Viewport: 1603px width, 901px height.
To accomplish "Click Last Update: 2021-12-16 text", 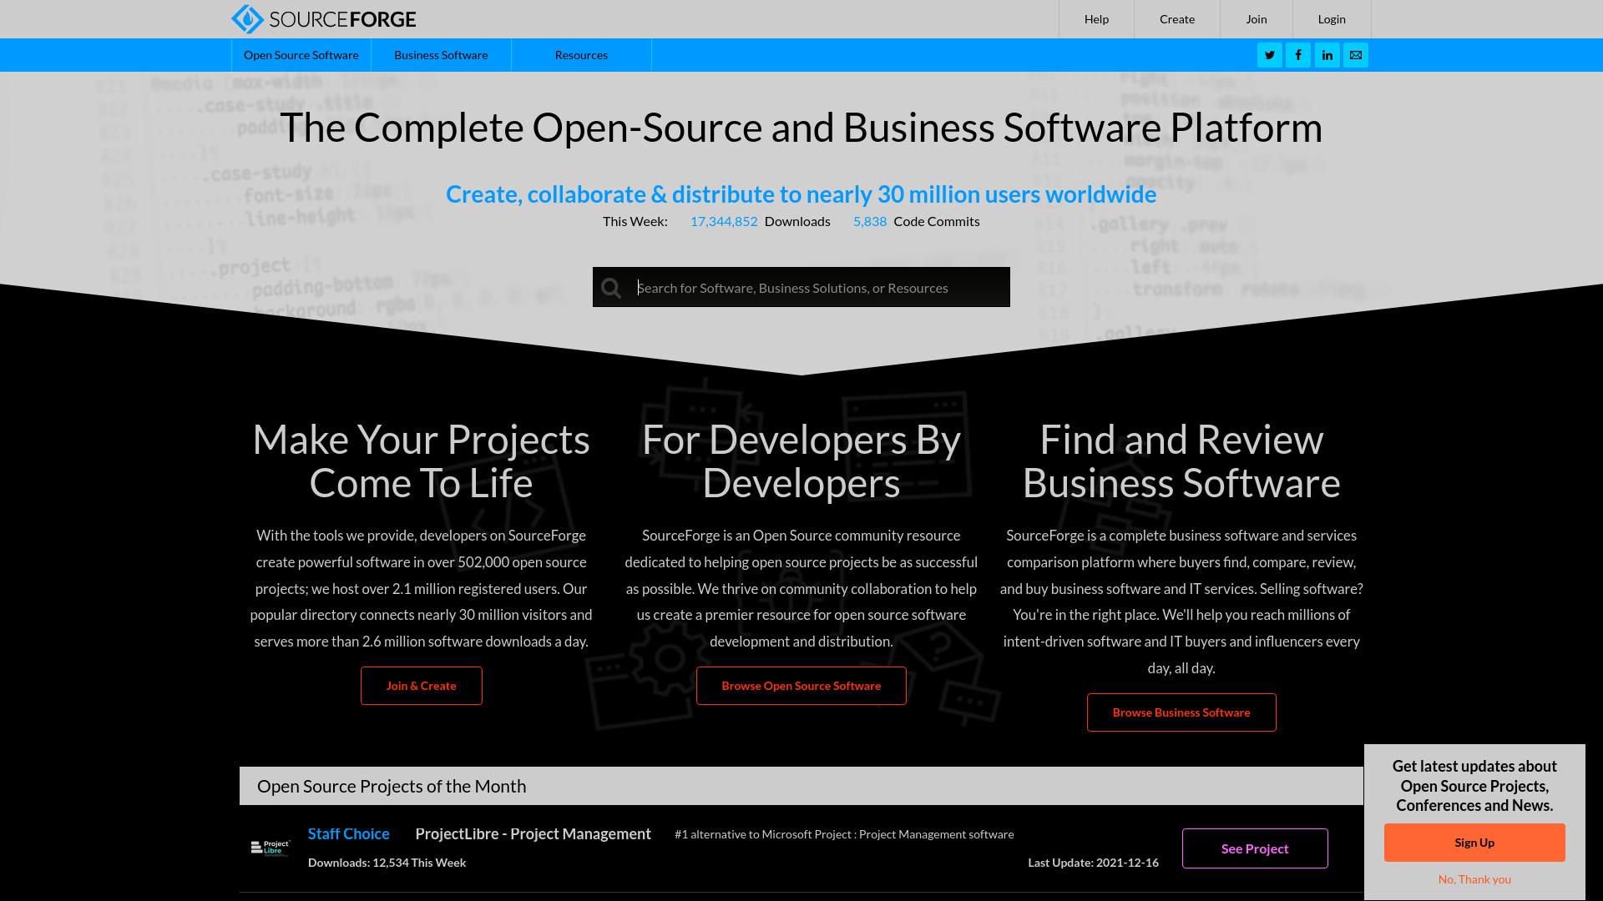I will 1093,863.
